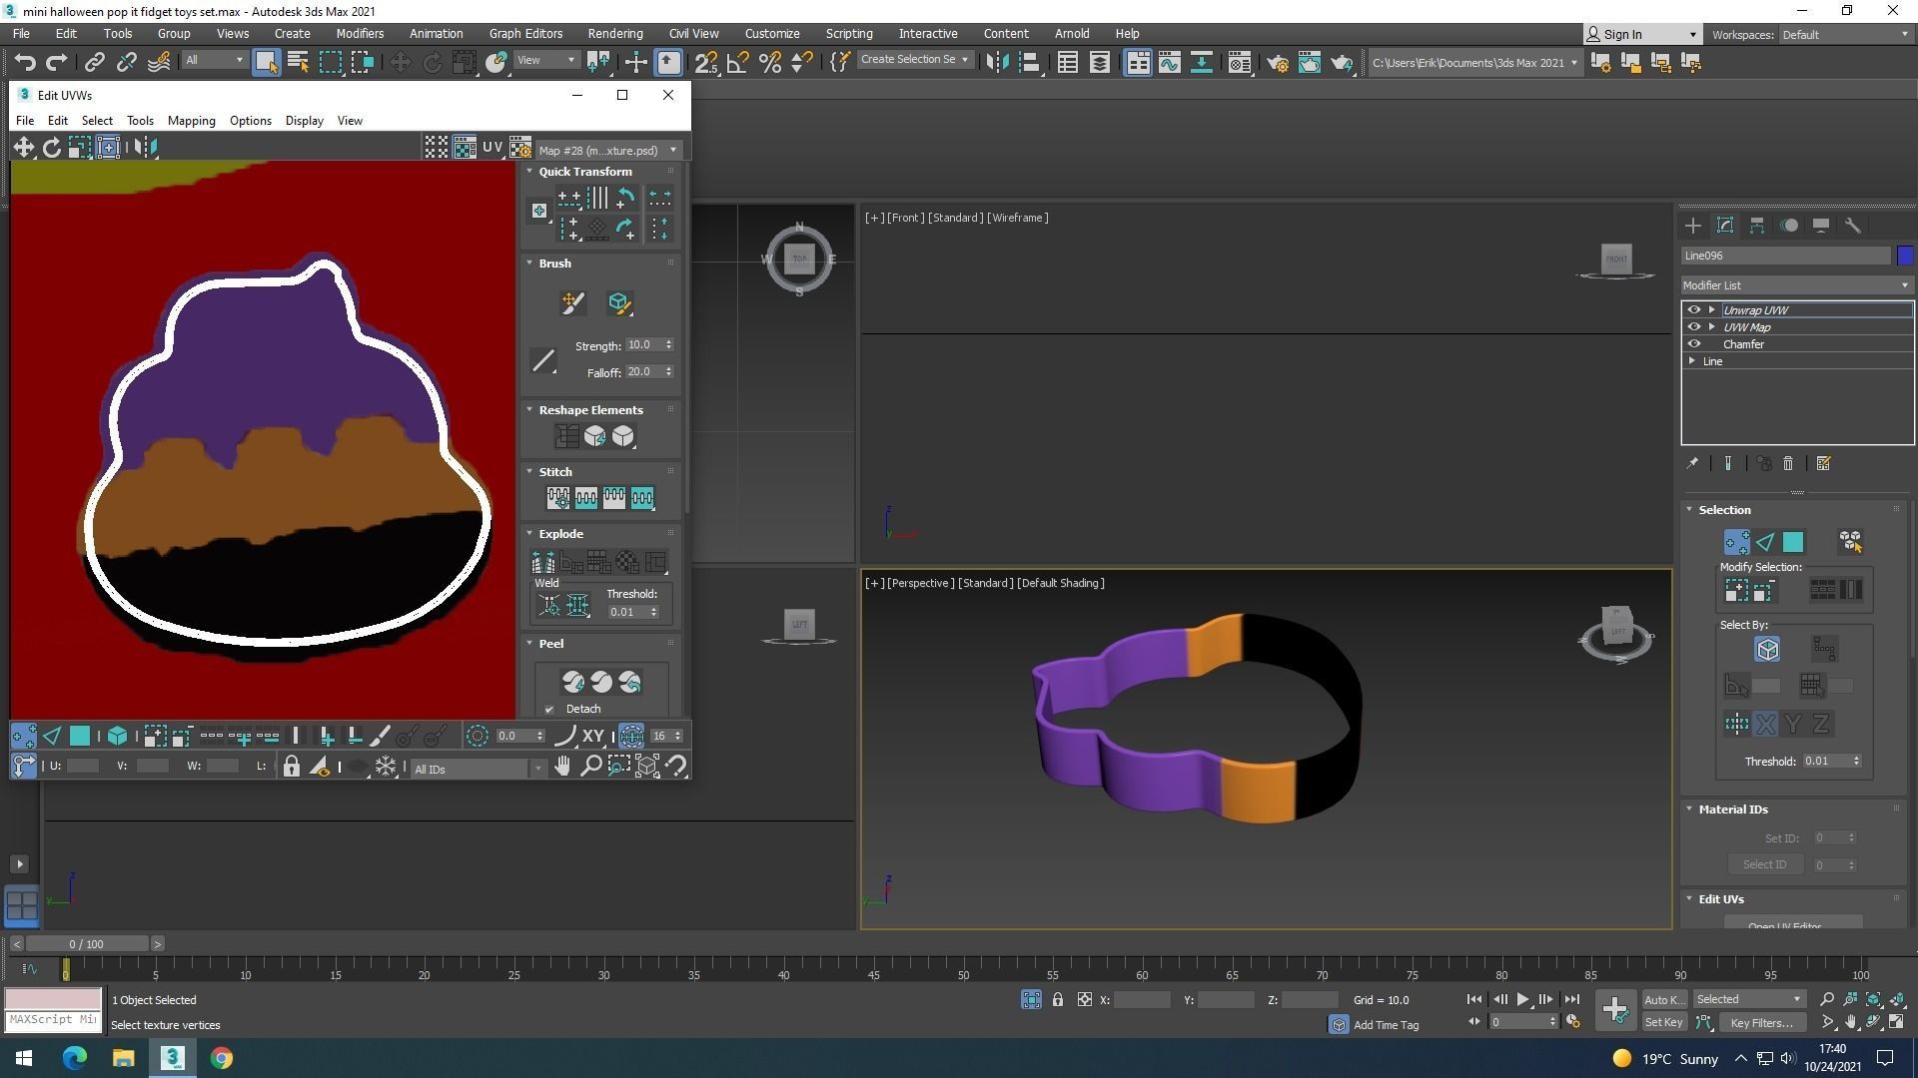Select the Freeform Mode tool in UV editor
1918x1078 pixels.
tap(108, 148)
